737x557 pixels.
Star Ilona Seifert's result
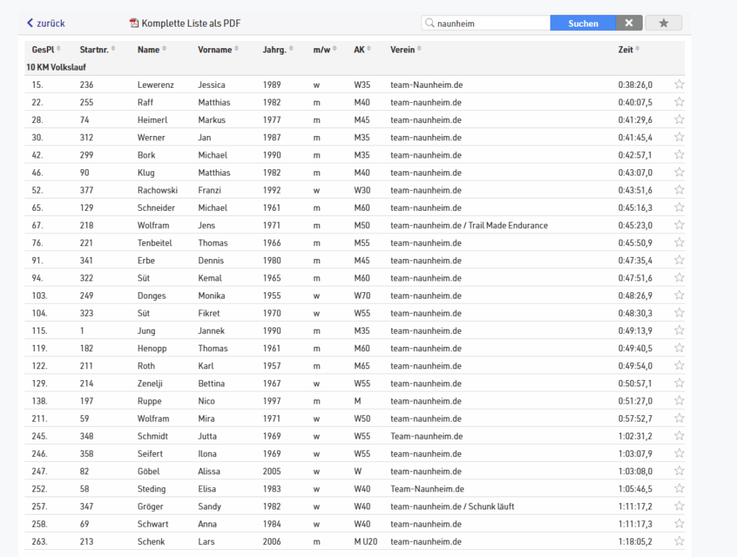tap(679, 453)
